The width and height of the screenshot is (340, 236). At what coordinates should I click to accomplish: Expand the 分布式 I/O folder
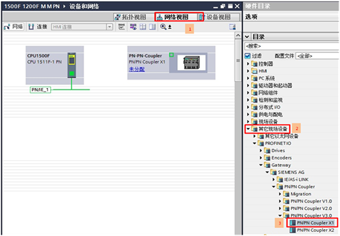point(248,107)
